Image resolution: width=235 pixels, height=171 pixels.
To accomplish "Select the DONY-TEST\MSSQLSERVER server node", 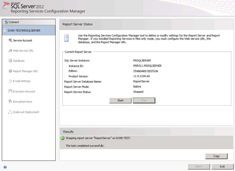I will tap(24, 30).
